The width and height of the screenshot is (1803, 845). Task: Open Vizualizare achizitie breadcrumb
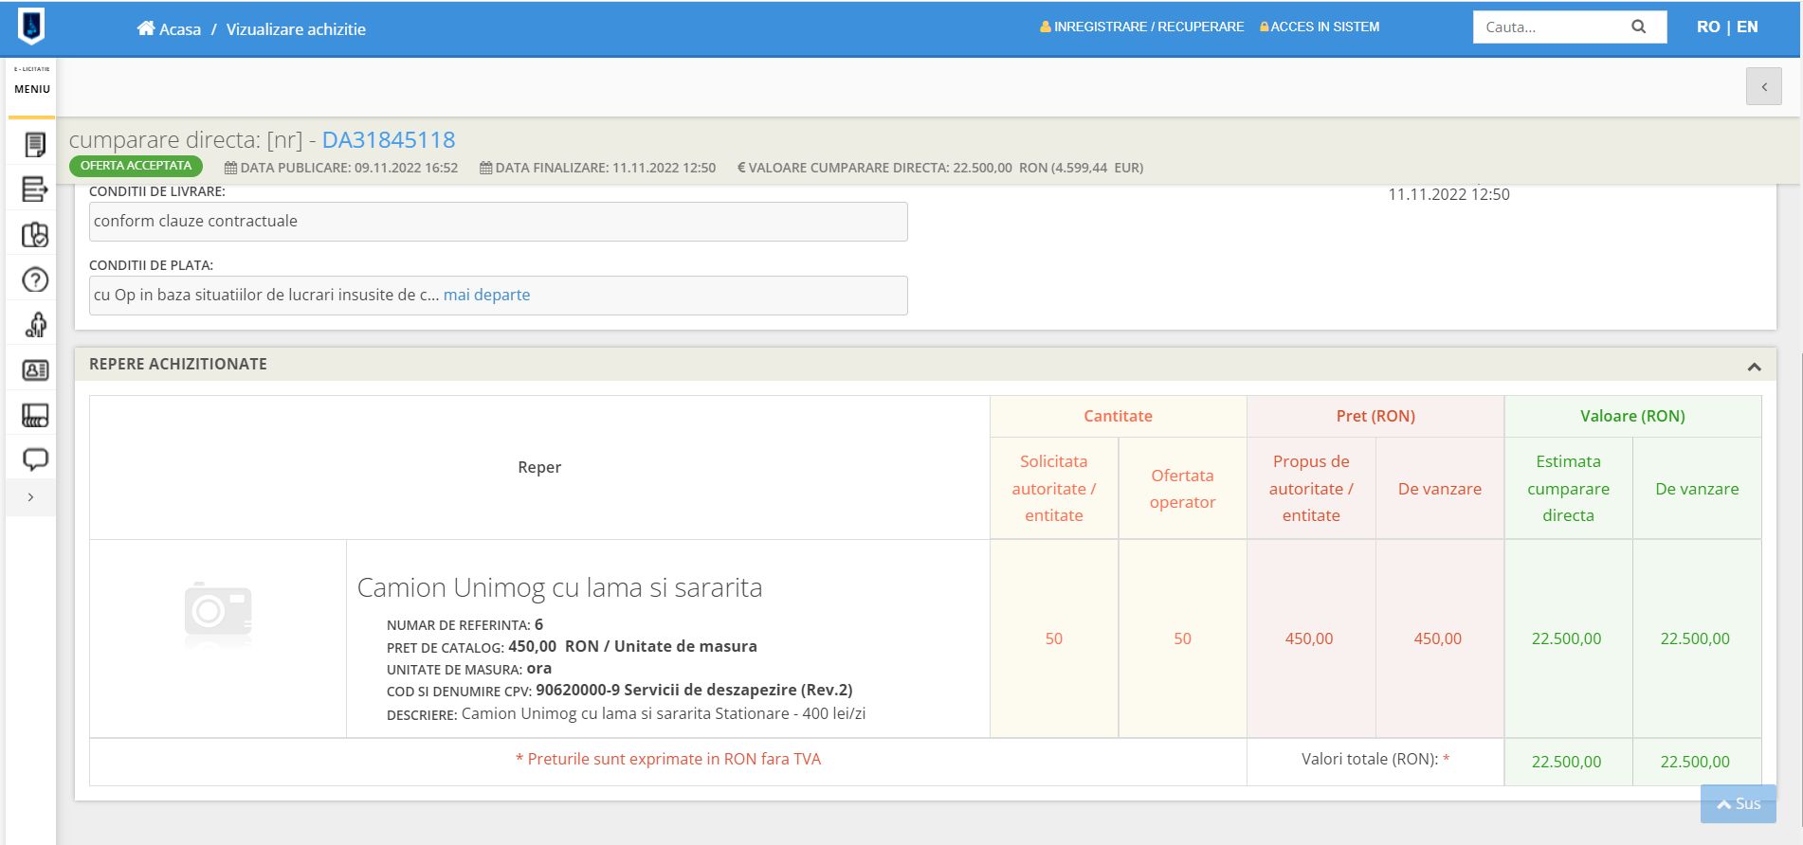(x=296, y=29)
